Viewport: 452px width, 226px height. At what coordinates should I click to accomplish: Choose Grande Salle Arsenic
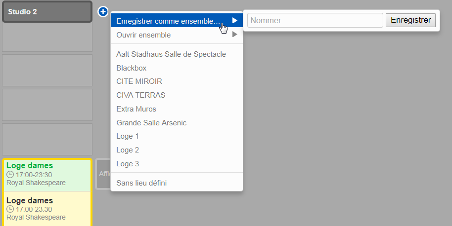pos(151,122)
